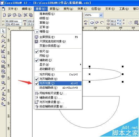Choose the Arc shape button
The width and height of the screenshot is (139, 137).
point(102,23)
